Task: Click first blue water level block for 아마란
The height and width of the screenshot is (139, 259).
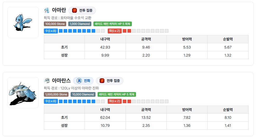Action: pyautogui.click(x=61, y=31)
